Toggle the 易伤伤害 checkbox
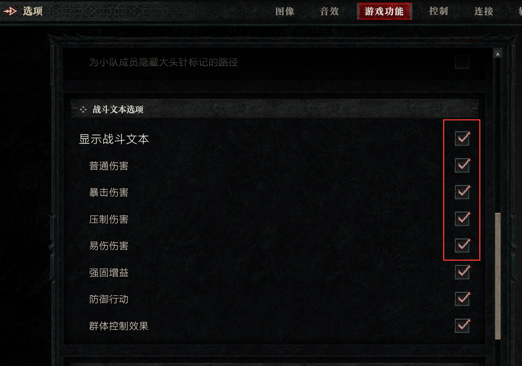The height and width of the screenshot is (366, 522). point(462,245)
